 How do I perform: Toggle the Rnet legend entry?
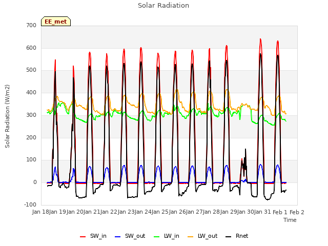tap(237, 236)
